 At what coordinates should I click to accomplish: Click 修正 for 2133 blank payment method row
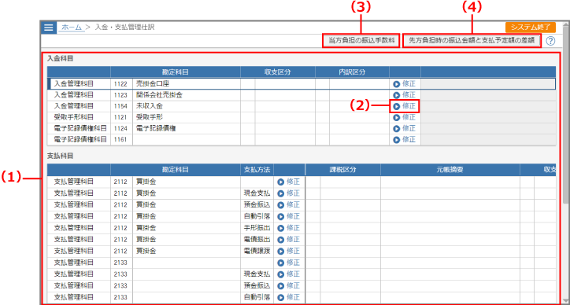[x=289, y=263]
